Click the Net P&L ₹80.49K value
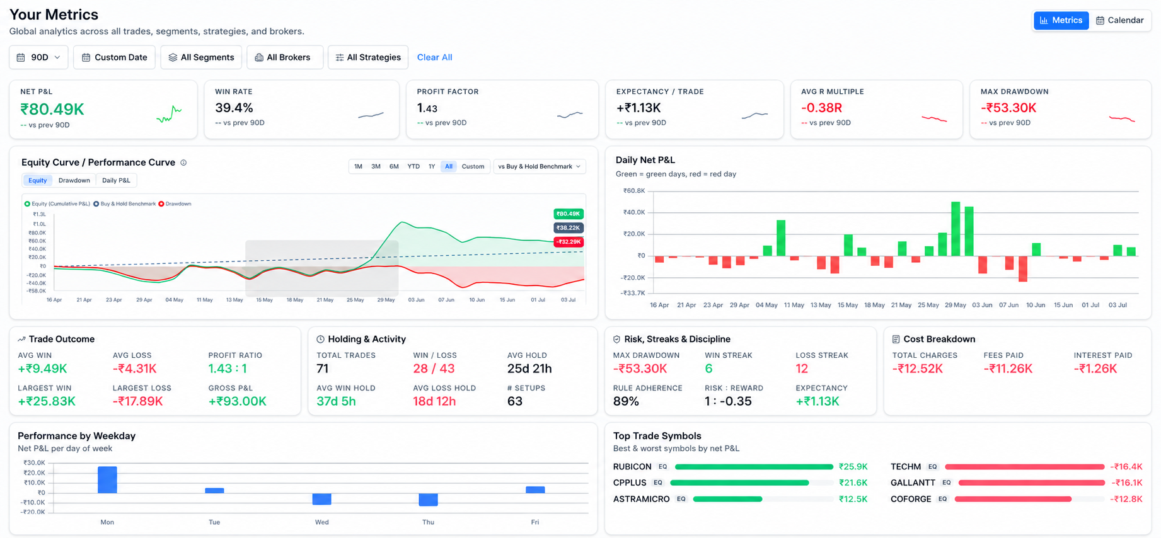1161x538 pixels. click(52, 110)
